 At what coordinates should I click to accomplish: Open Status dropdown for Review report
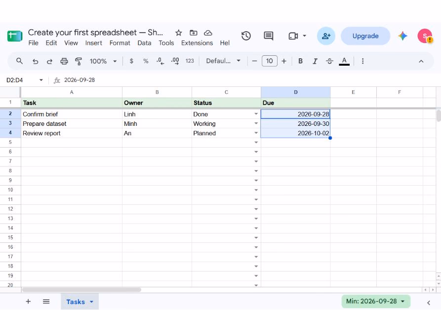click(256, 133)
